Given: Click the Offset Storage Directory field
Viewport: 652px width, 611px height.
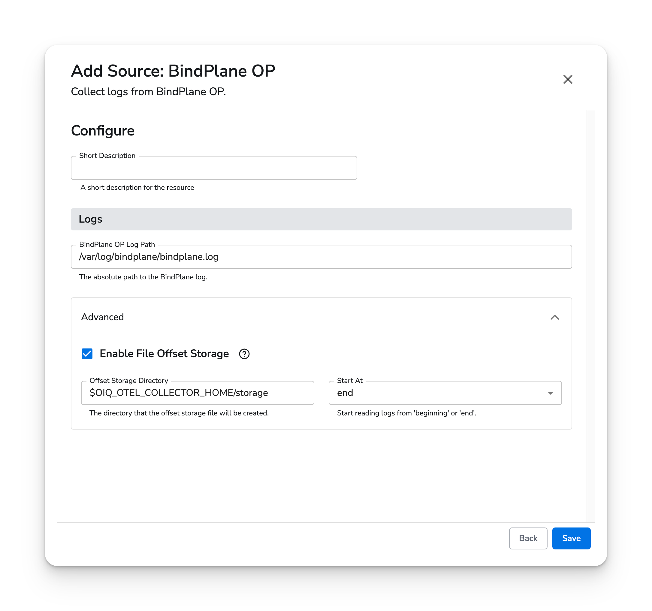Looking at the screenshot, I should tap(198, 393).
